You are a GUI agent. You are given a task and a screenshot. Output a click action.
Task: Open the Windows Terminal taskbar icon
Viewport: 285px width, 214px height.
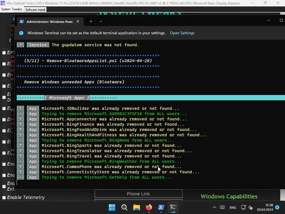coord(173,207)
